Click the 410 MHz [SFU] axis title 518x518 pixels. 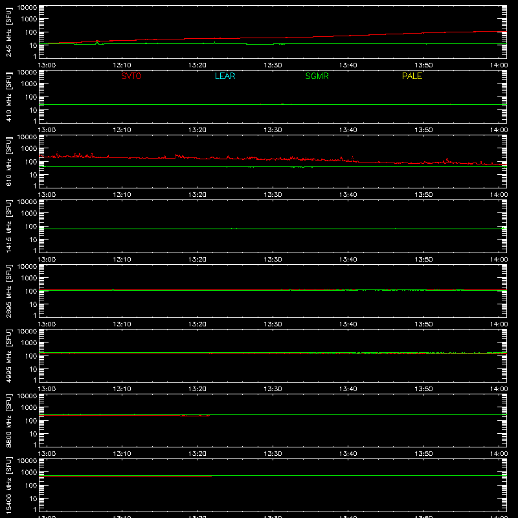pyautogui.click(x=9, y=96)
